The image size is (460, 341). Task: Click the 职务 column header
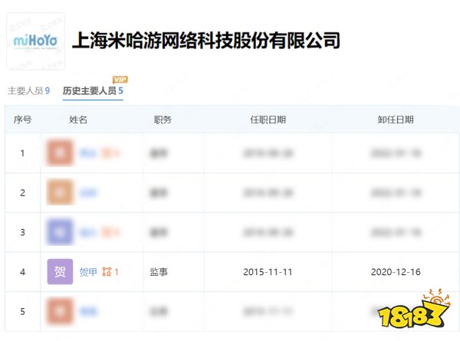click(x=163, y=120)
